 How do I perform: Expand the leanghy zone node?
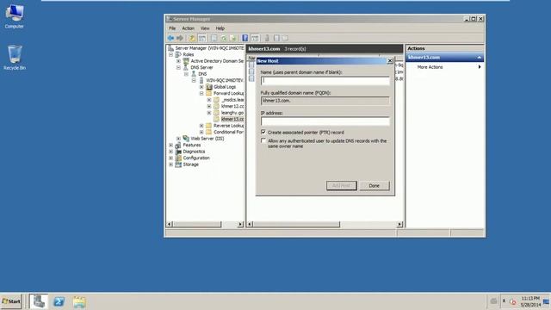coord(209,113)
